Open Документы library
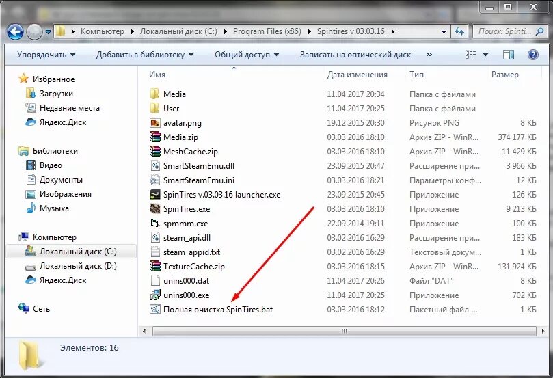The width and height of the screenshot is (553, 378). [61, 180]
